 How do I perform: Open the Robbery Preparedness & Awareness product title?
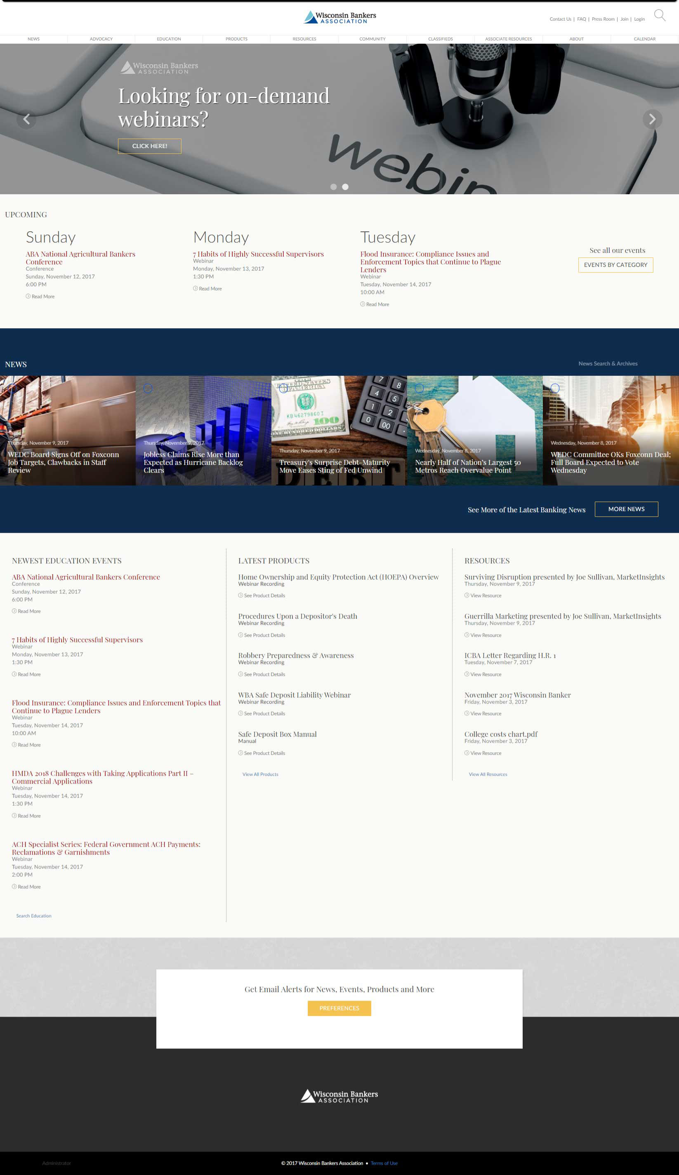296,656
